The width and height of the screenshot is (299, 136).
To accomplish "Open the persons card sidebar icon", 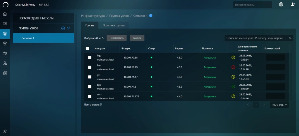I will (x=5, y=24).
